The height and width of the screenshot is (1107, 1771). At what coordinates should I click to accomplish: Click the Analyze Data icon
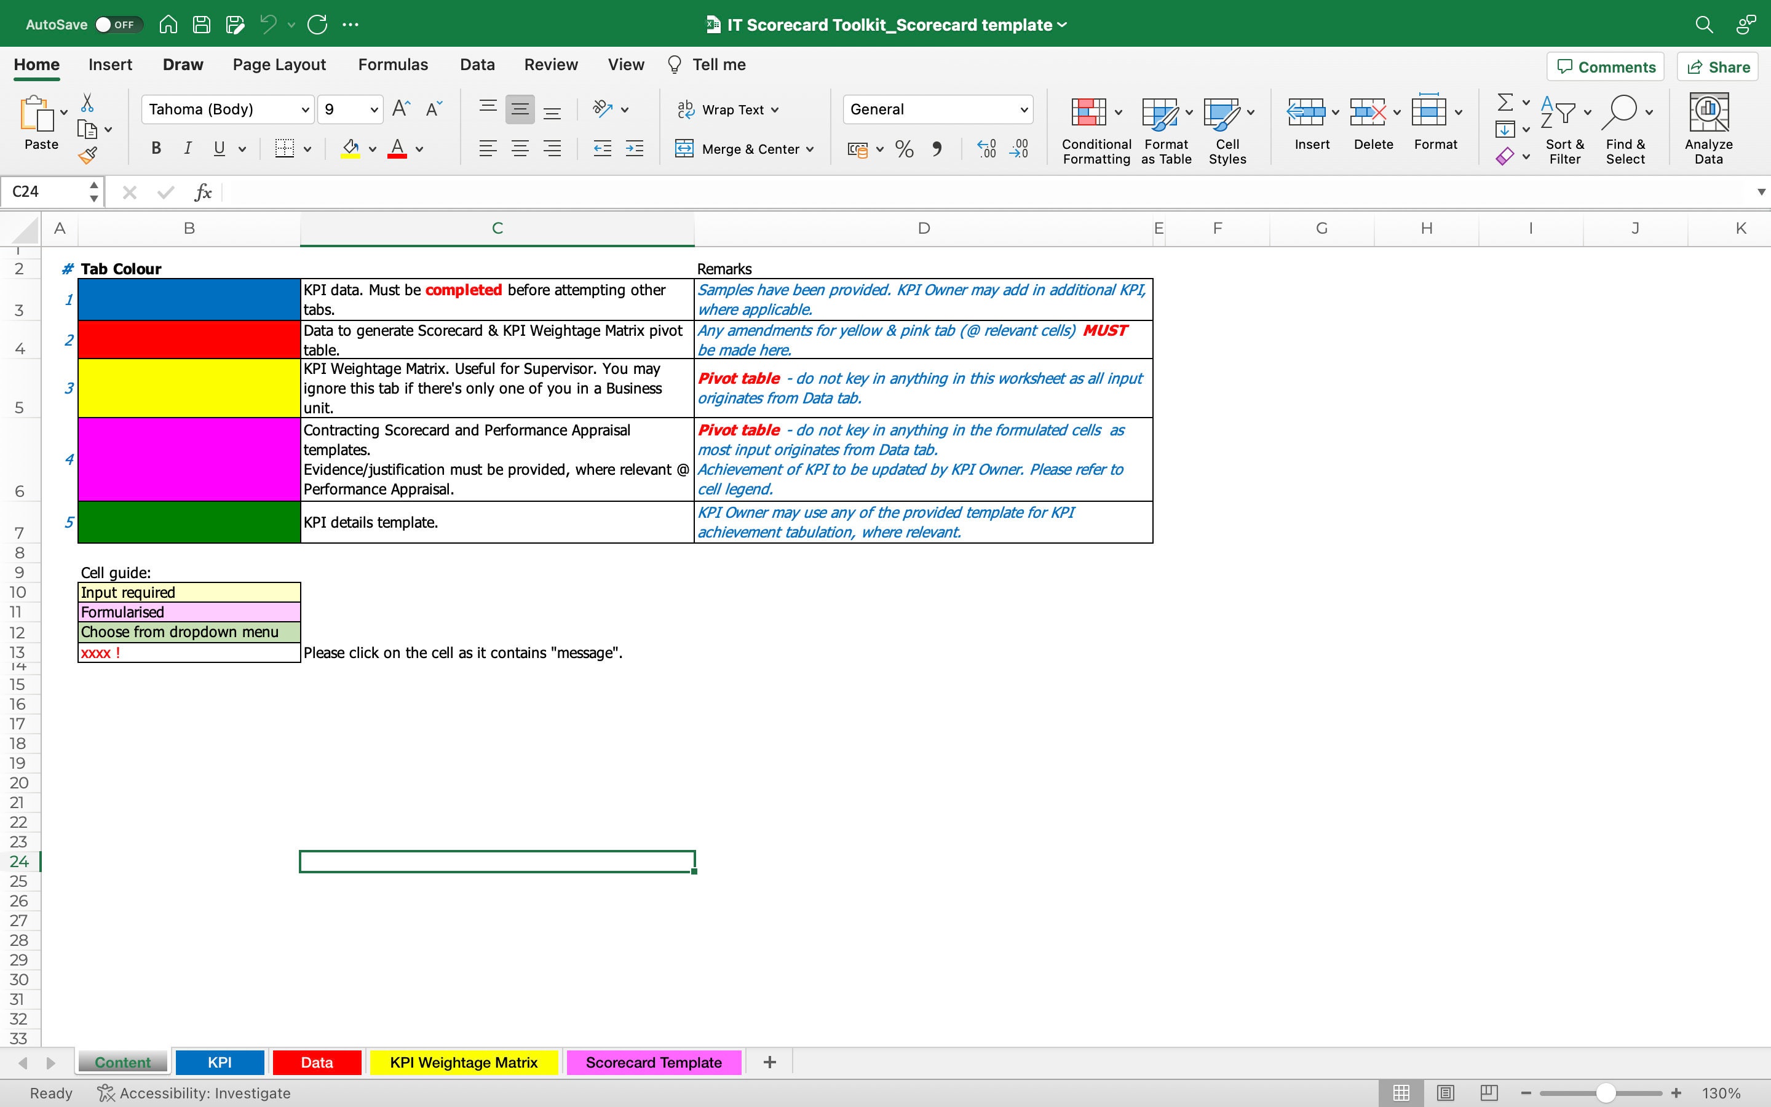click(1709, 112)
